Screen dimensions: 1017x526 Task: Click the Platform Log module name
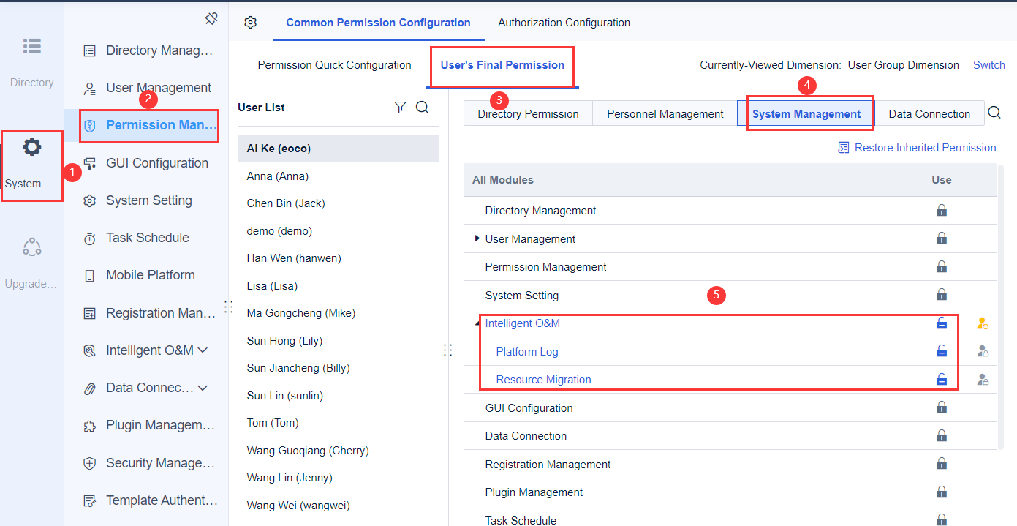click(x=527, y=352)
